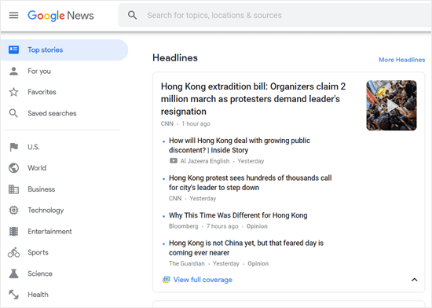Open View full coverage link
The image size is (432, 308).
(203, 280)
